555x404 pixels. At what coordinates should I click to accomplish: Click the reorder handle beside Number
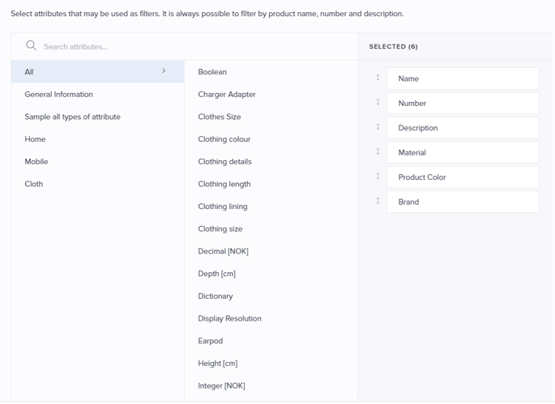[378, 102]
